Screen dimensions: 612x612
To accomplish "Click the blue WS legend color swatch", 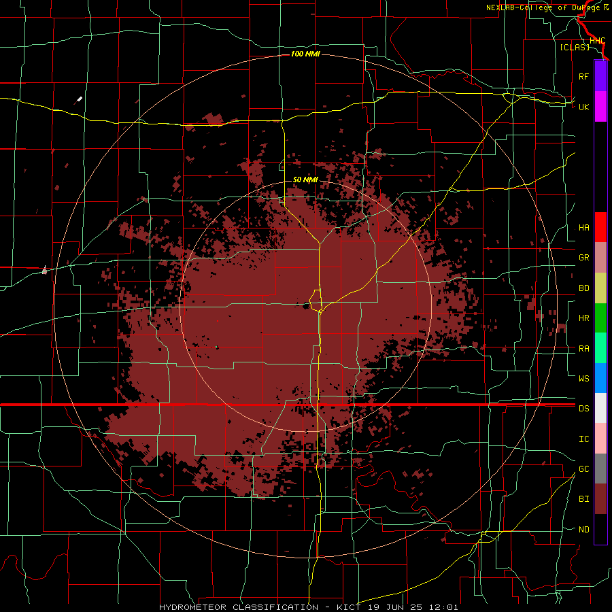I will pos(600,378).
